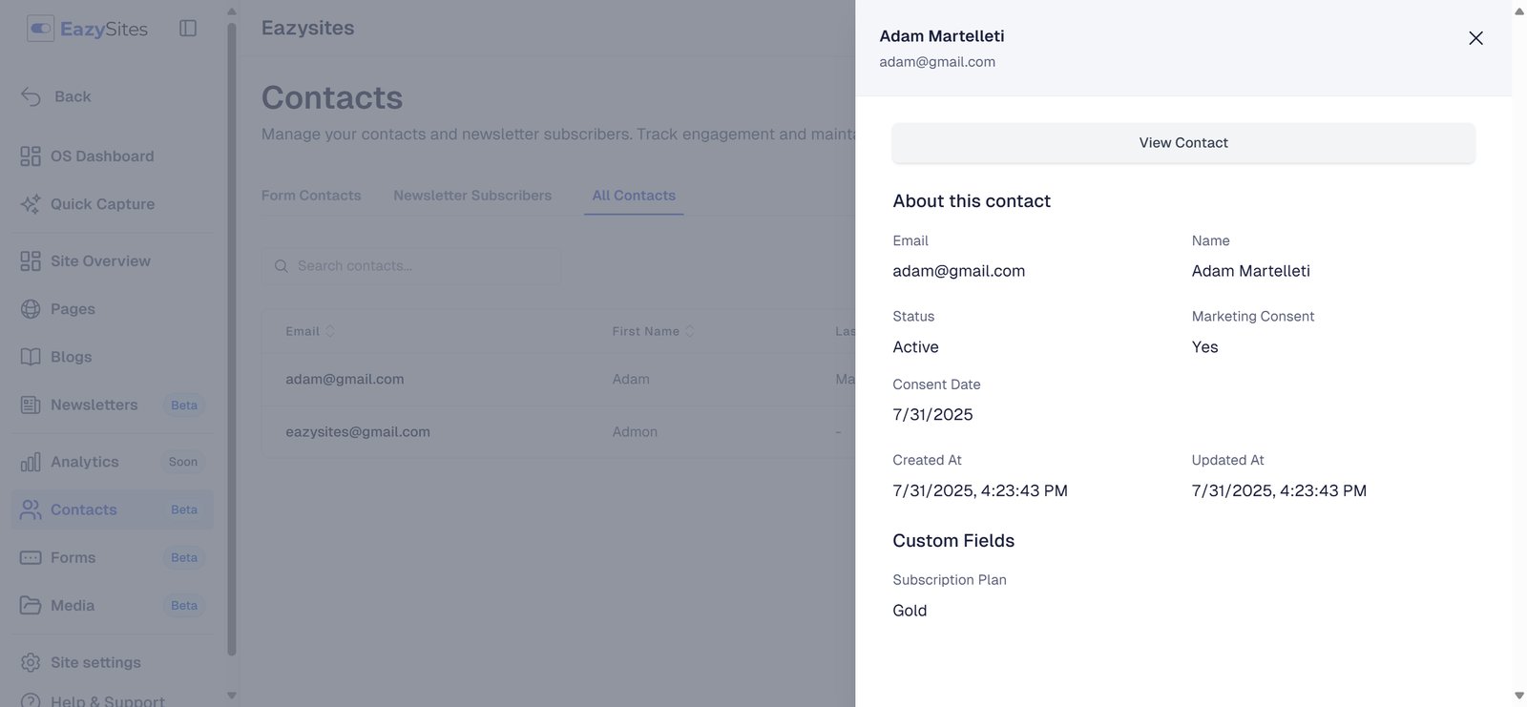Select the Quick Capture sparkle icon
This screenshot has width=1527, height=707.
click(x=31, y=204)
